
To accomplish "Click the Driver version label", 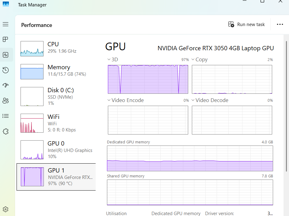I will (x=219, y=214).
